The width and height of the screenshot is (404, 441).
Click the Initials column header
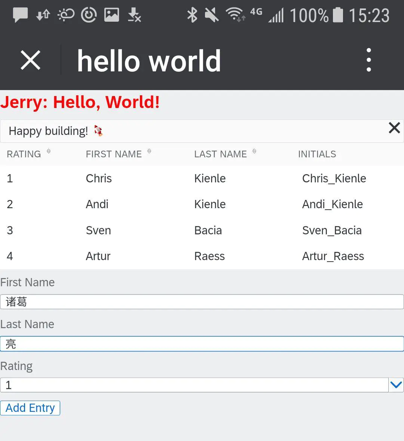317,154
